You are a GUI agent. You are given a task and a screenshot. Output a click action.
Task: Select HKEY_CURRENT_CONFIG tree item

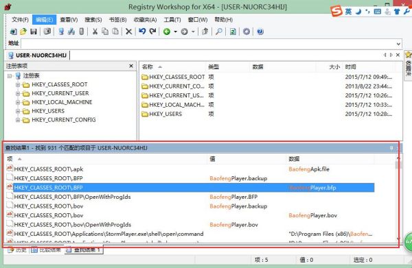[64, 120]
